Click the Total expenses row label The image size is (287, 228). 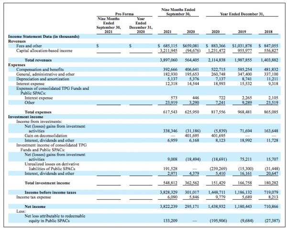click(39, 111)
